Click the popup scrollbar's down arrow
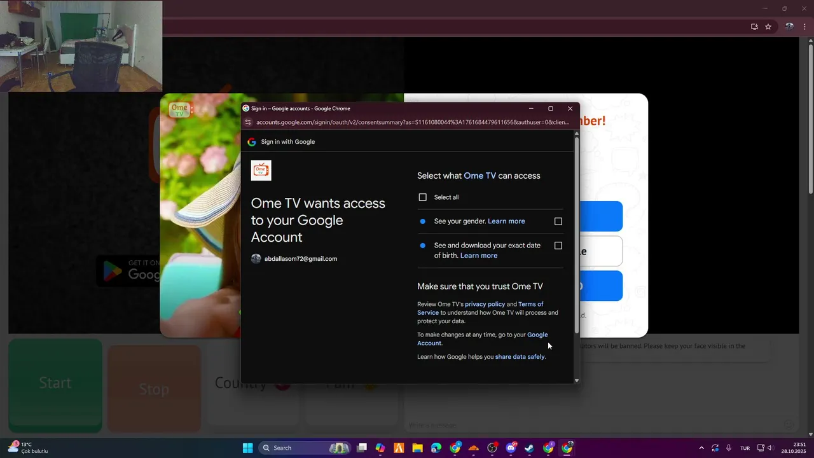The height and width of the screenshot is (458, 814). point(577,380)
